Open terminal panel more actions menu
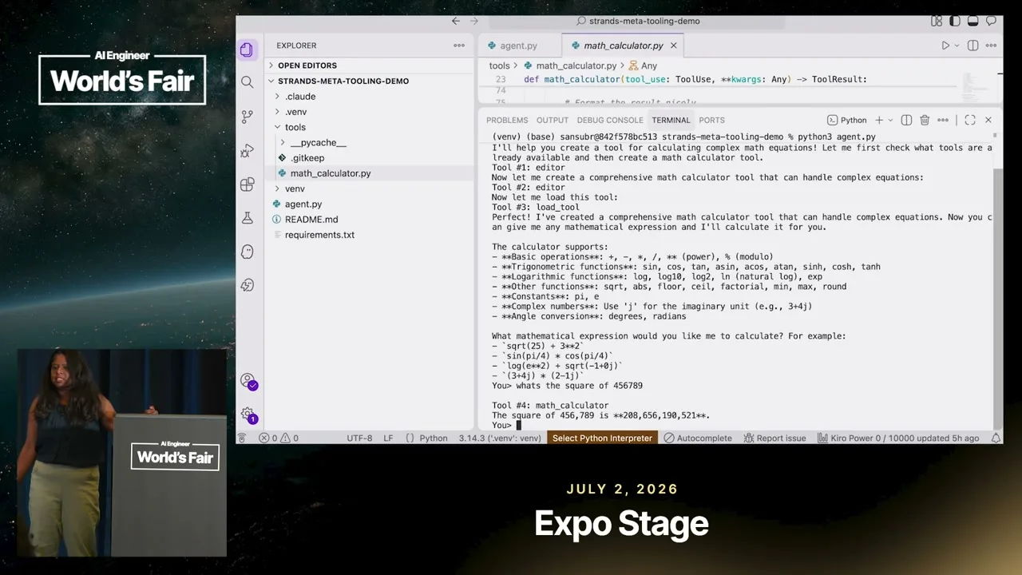1022x575 pixels. (943, 120)
